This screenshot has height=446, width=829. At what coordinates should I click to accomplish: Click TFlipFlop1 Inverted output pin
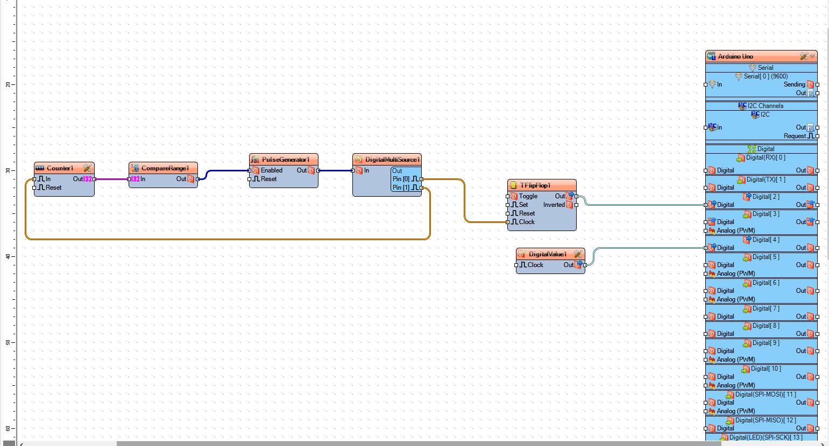click(576, 205)
